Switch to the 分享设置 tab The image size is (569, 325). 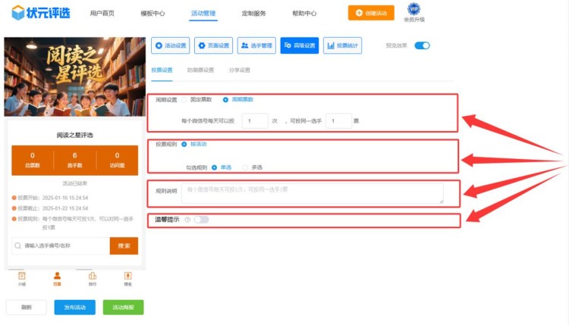[239, 70]
